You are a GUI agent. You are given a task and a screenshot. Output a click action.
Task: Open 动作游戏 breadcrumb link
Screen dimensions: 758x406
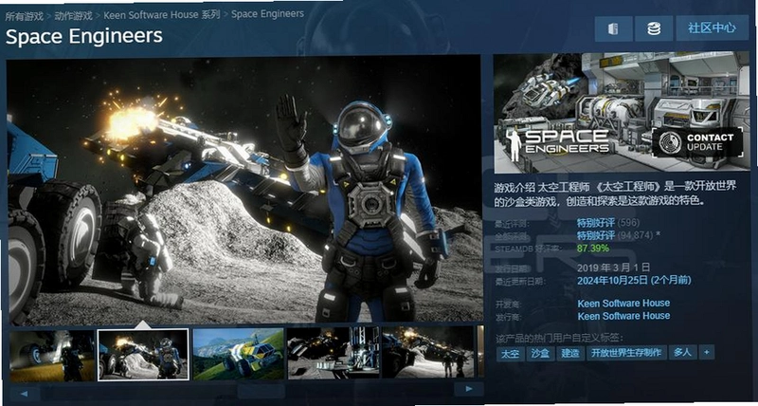coord(73,15)
